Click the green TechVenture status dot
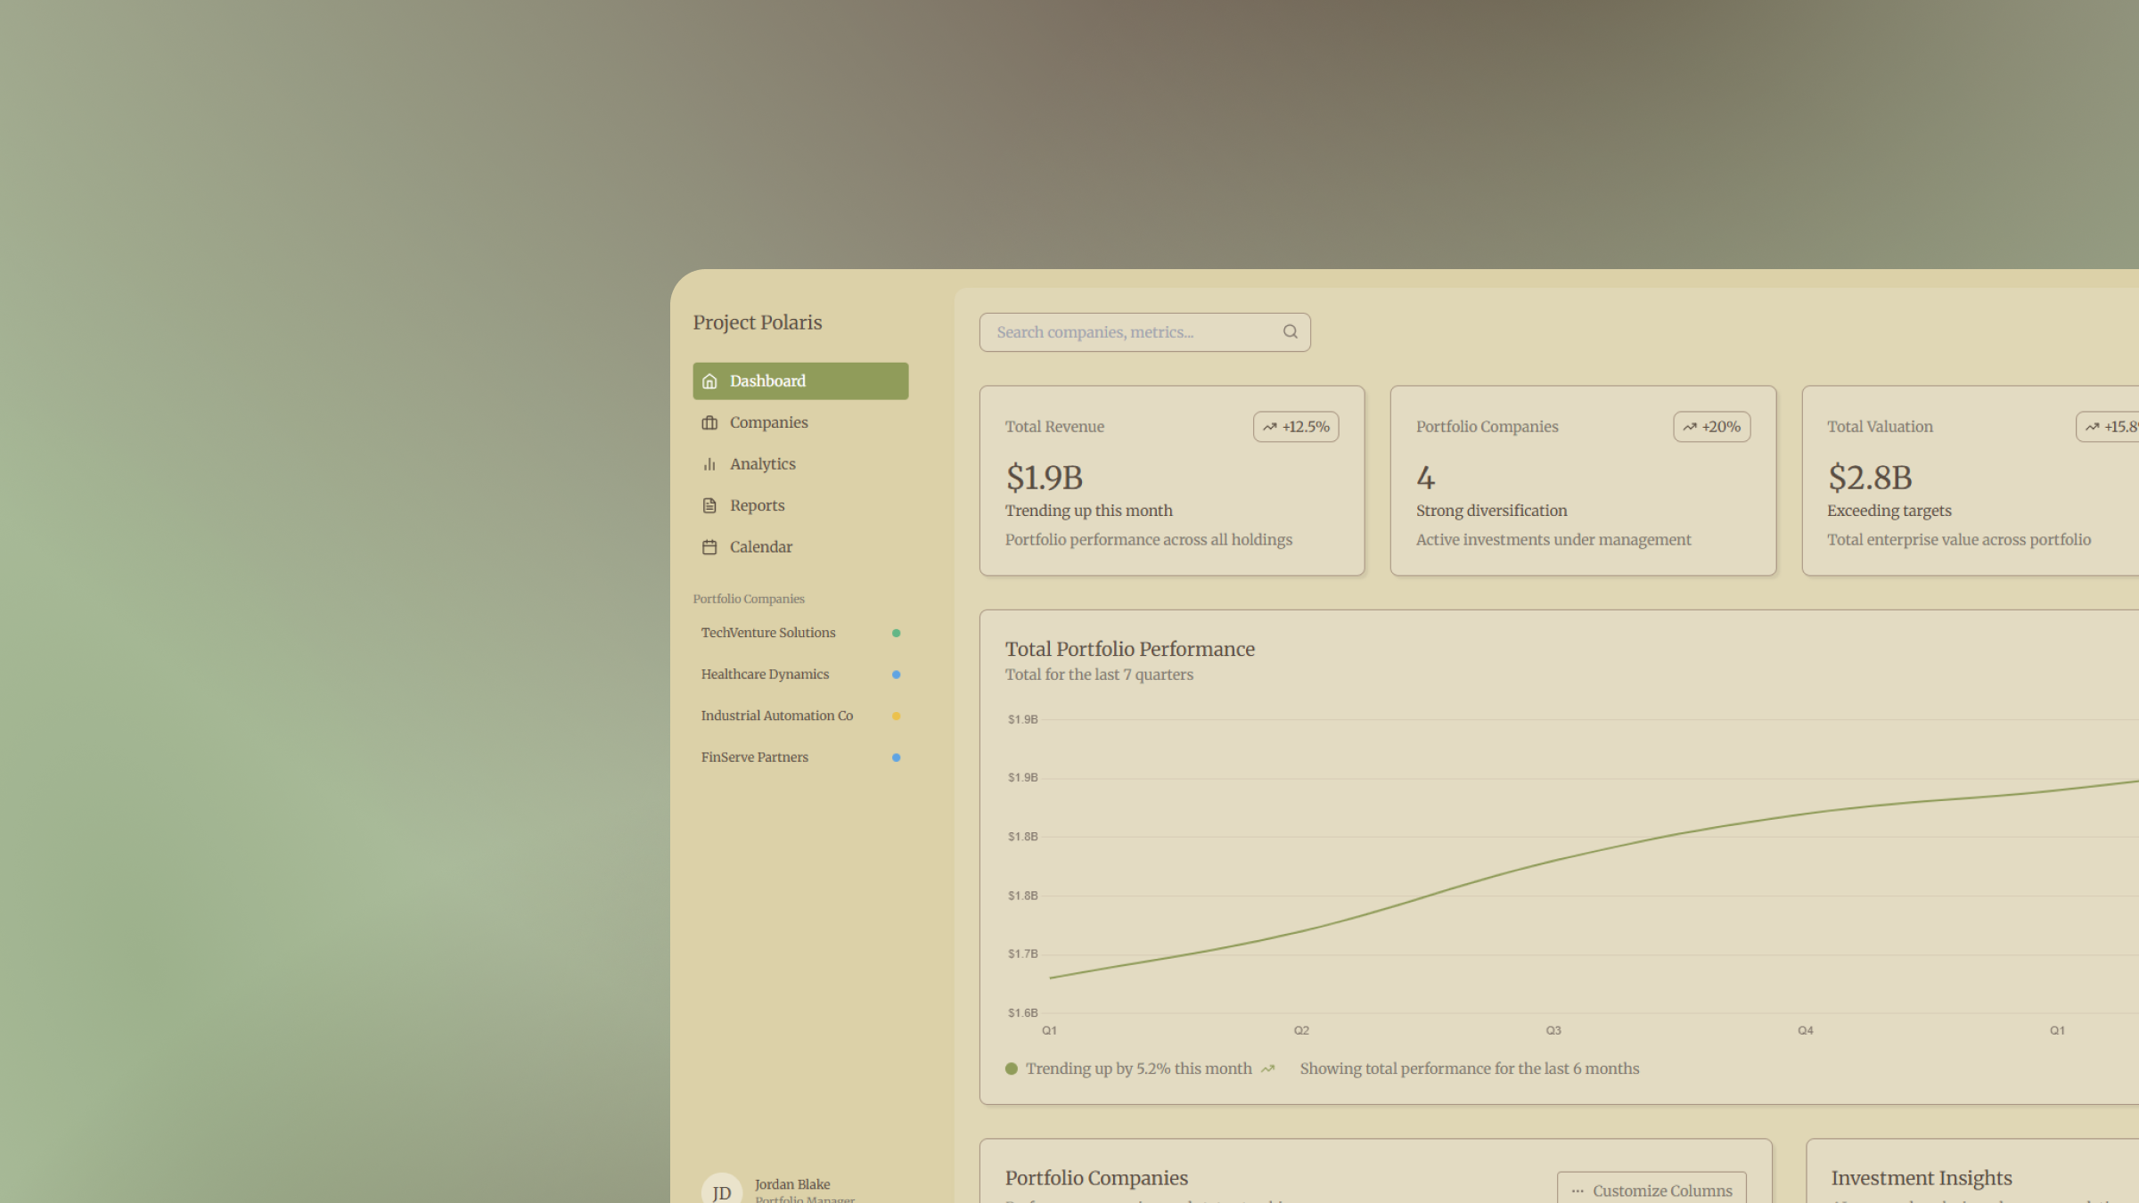Image resolution: width=2139 pixels, height=1203 pixels. pos(896,634)
